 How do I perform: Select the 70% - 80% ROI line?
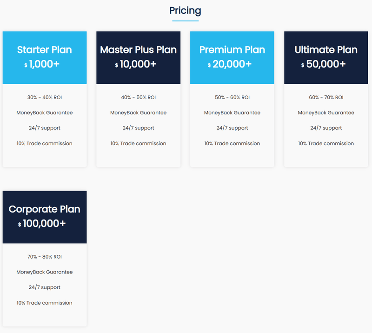point(44,257)
